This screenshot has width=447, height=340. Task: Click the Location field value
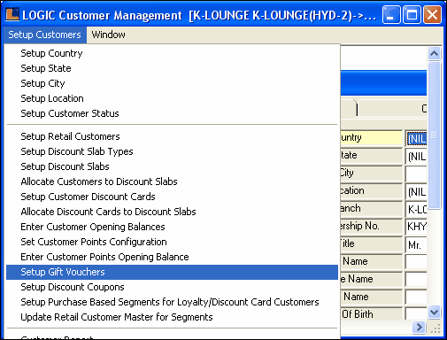tap(416, 192)
